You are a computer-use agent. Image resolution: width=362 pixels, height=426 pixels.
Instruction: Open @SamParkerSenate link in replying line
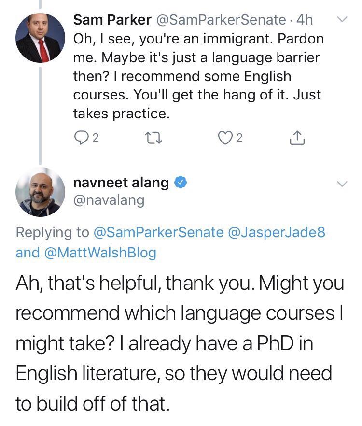pyautogui.click(x=158, y=232)
